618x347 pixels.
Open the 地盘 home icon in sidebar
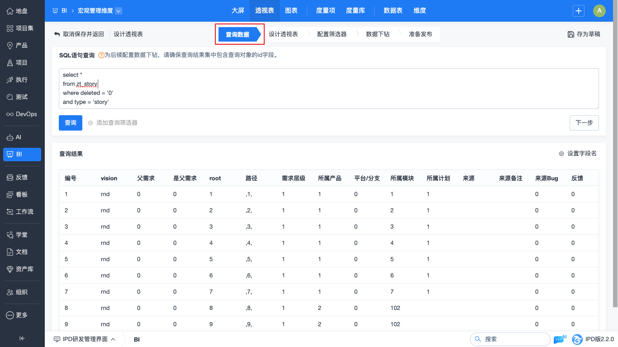[x=10, y=11]
